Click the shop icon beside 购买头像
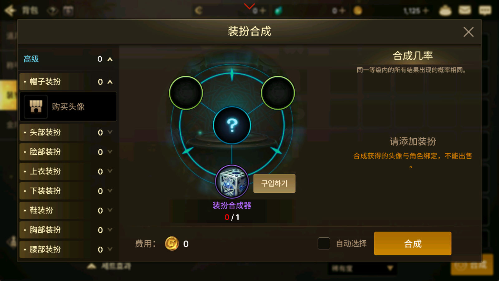 (36, 107)
